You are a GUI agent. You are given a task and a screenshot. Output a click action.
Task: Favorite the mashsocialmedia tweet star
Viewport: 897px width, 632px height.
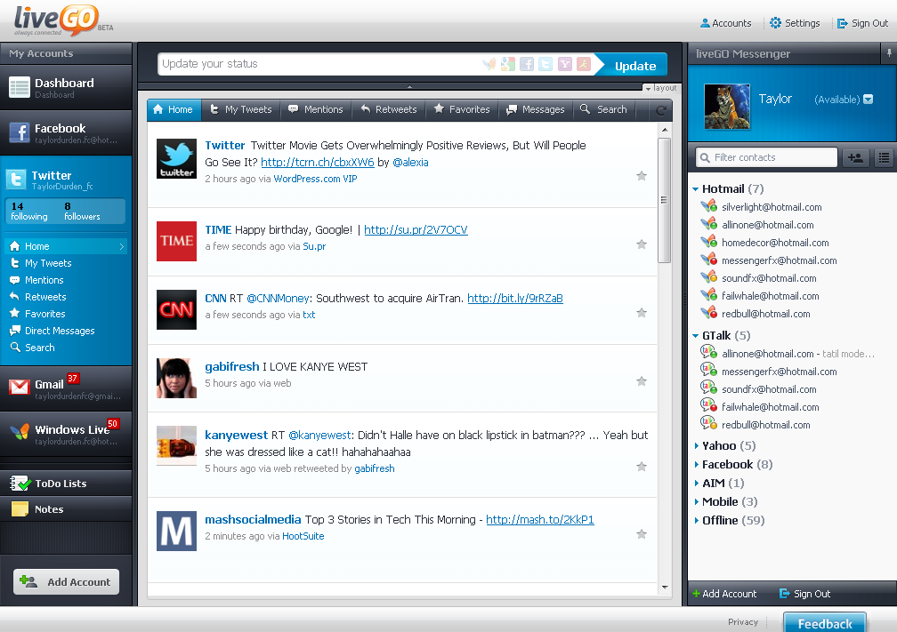point(642,534)
